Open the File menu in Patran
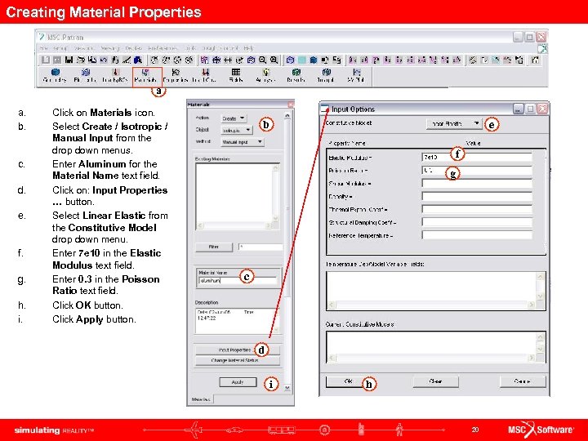Viewport: 588px width, 441px height. point(44,48)
